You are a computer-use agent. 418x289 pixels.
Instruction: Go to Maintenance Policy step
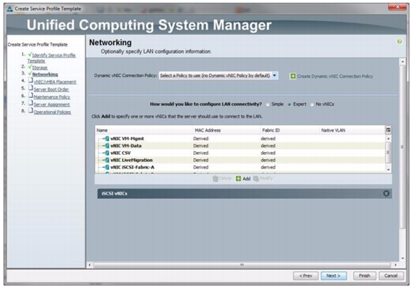52,97
